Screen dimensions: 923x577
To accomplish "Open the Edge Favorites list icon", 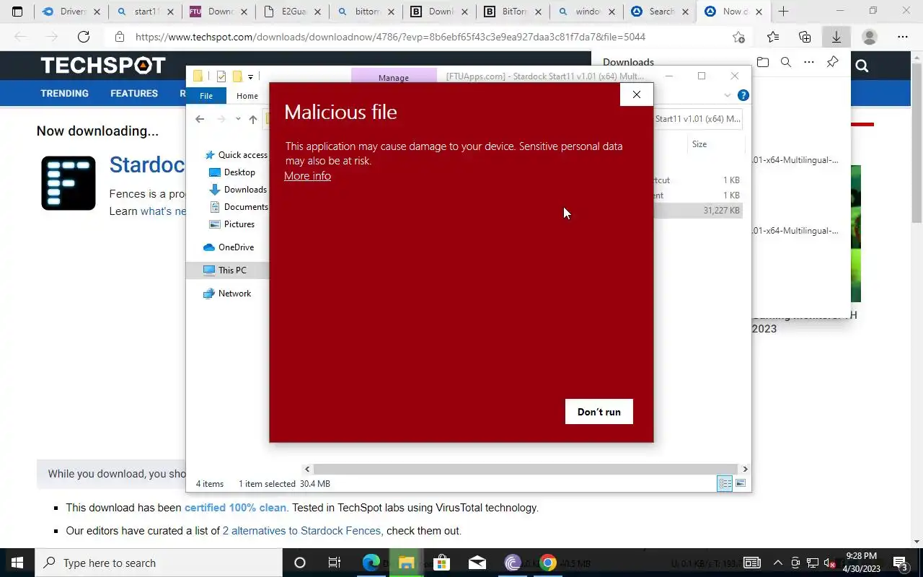I will click(x=773, y=37).
